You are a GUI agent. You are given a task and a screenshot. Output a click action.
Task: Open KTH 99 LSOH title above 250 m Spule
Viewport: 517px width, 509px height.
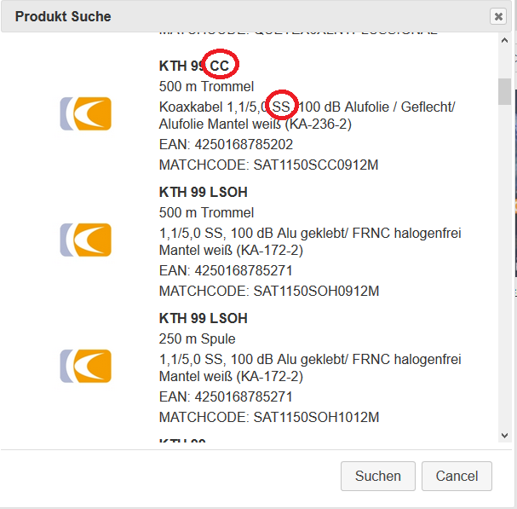(x=203, y=318)
